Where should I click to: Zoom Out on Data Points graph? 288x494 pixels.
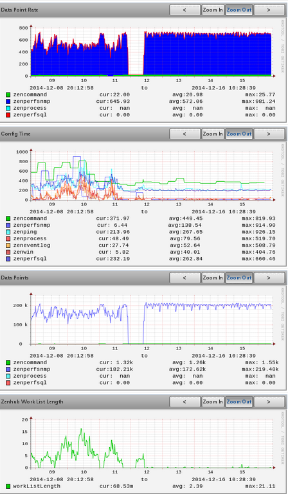pos(239,278)
